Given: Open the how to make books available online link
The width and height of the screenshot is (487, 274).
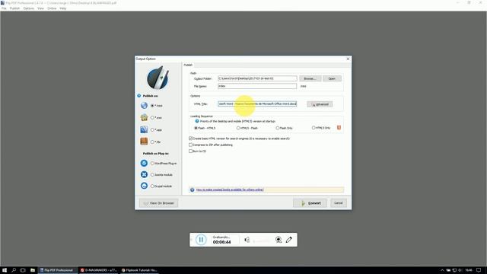Looking at the screenshot, I should tap(230, 190).
